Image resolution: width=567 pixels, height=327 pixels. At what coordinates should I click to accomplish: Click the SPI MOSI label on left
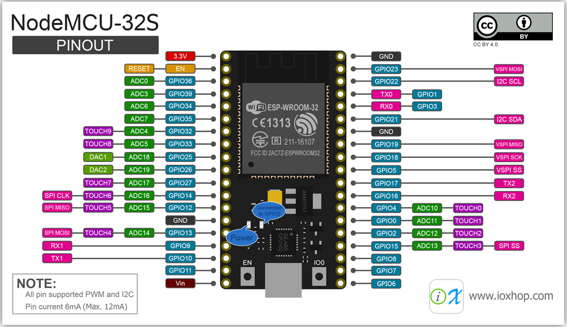[57, 233]
